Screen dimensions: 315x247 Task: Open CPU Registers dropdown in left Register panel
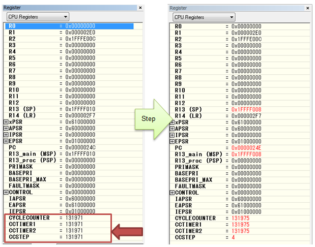coord(38,17)
